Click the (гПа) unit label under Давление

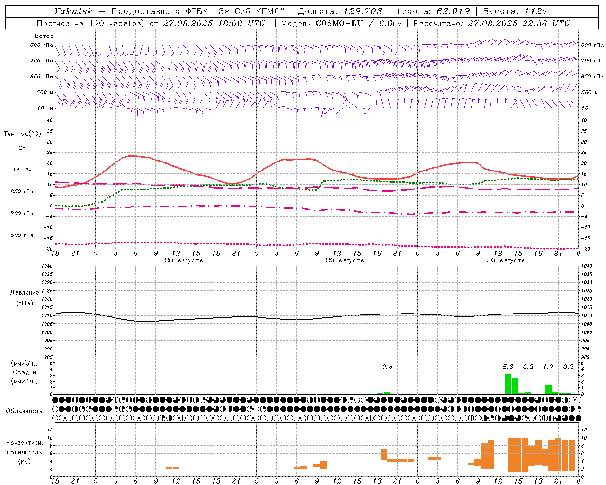point(25,304)
